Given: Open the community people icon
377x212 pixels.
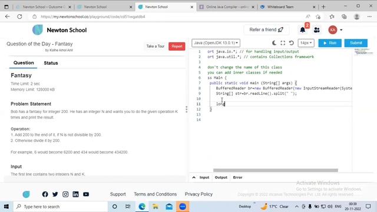Looking at the screenshot, I should pos(317,30).
